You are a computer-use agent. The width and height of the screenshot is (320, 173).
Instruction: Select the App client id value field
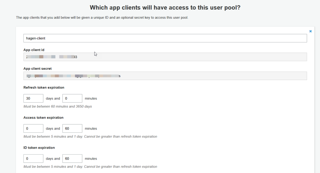tap(165, 57)
